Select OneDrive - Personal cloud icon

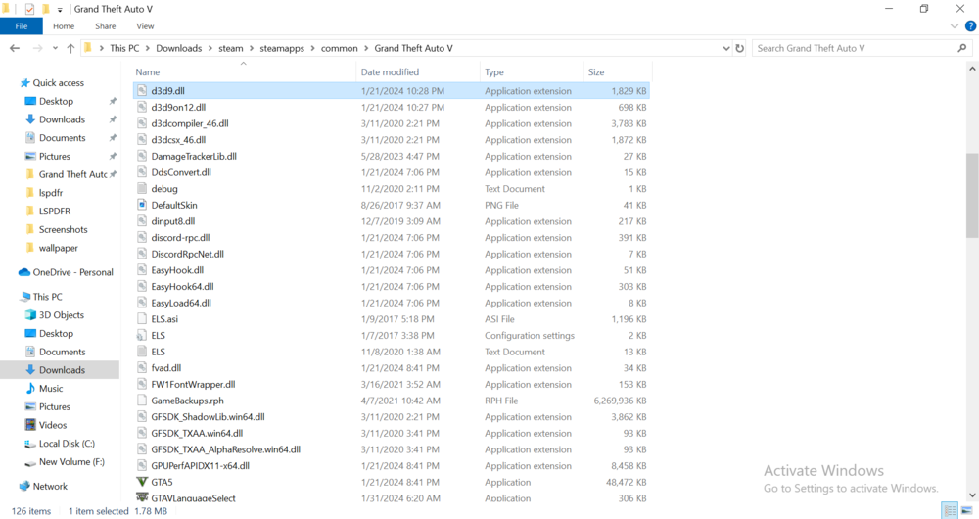click(24, 272)
